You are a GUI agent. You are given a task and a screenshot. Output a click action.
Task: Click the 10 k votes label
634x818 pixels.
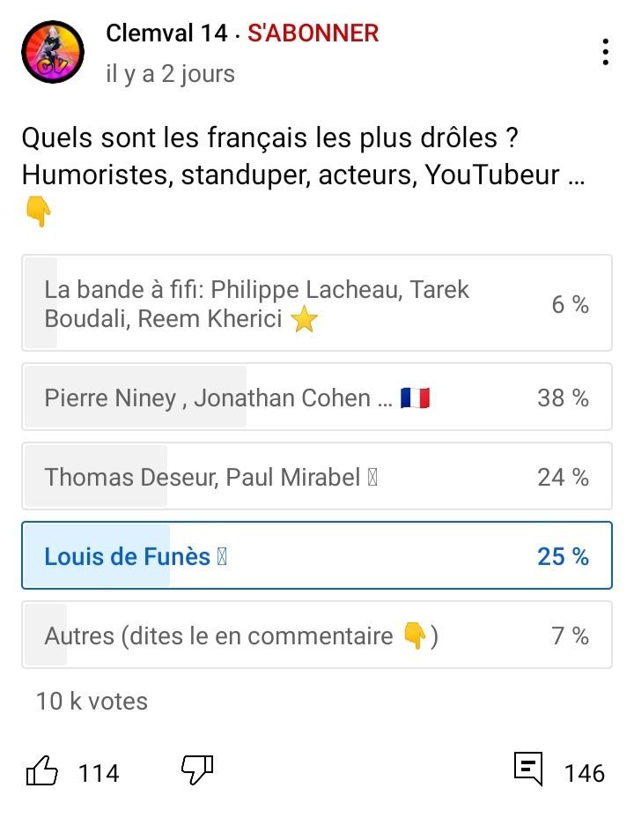92,701
